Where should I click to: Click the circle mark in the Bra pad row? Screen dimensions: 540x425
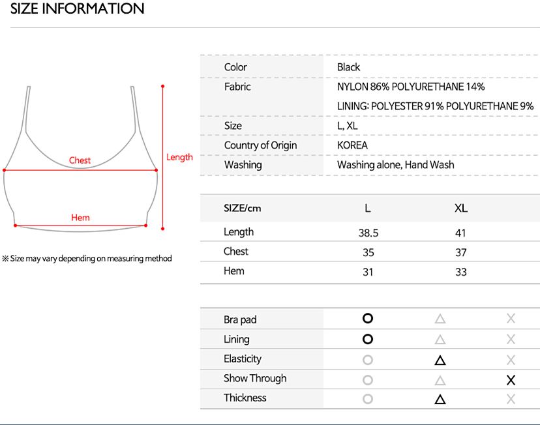pyautogui.click(x=368, y=319)
